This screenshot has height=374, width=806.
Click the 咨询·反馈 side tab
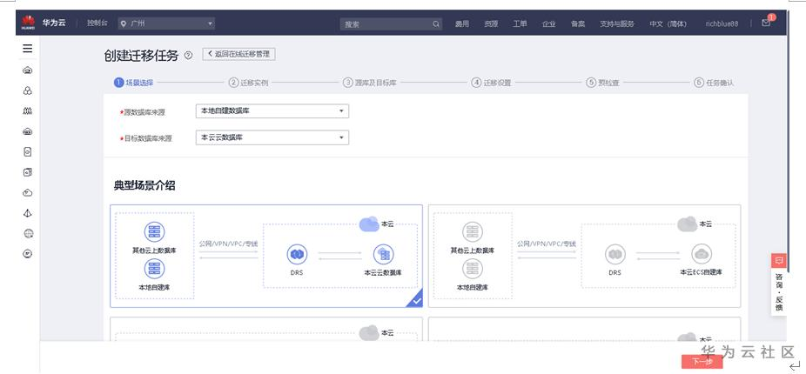click(x=779, y=291)
